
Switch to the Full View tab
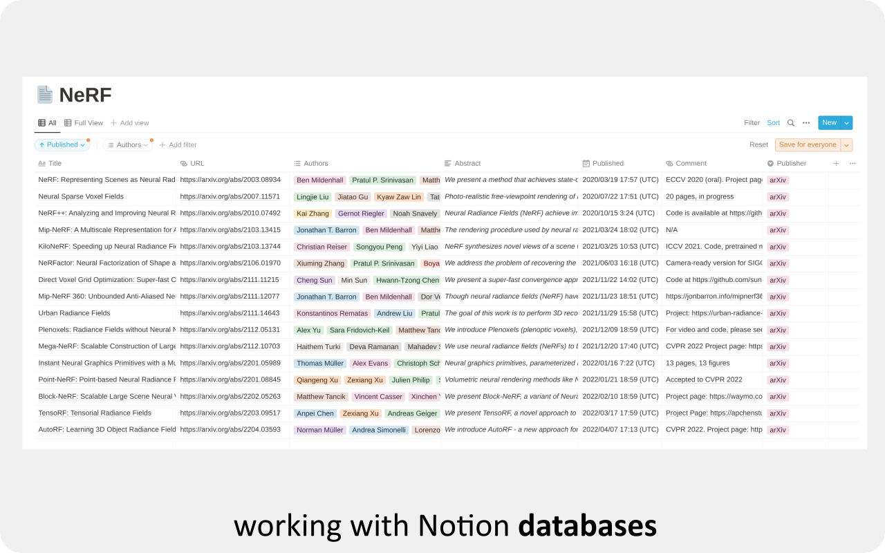tap(84, 123)
